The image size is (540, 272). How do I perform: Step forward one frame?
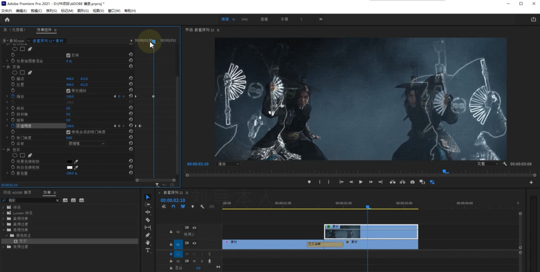click(370, 182)
